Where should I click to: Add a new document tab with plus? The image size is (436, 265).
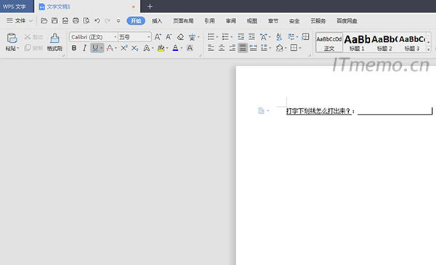point(150,6)
